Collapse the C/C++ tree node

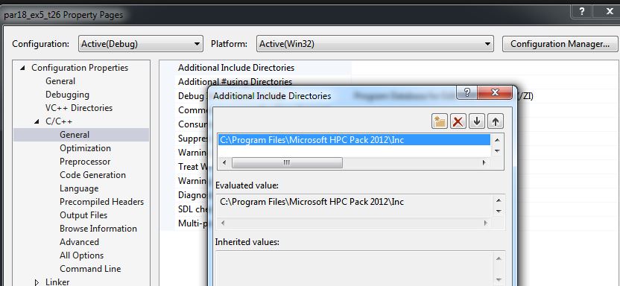37,121
